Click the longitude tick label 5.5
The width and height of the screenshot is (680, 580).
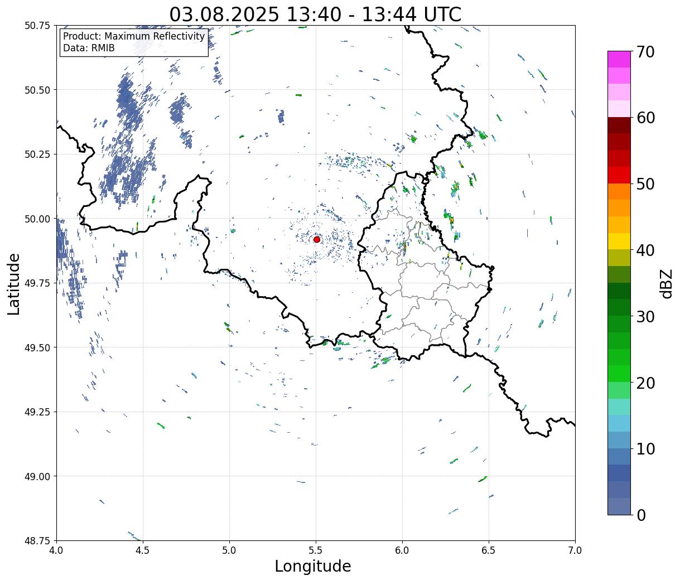point(316,550)
